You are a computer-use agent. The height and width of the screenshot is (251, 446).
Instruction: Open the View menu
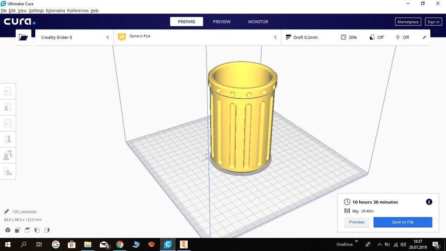pos(22,10)
